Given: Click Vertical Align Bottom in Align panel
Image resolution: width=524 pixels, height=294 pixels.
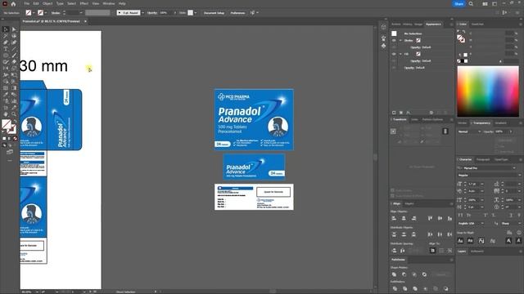Looking at the screenshot, I should click(x=449, y=218).
